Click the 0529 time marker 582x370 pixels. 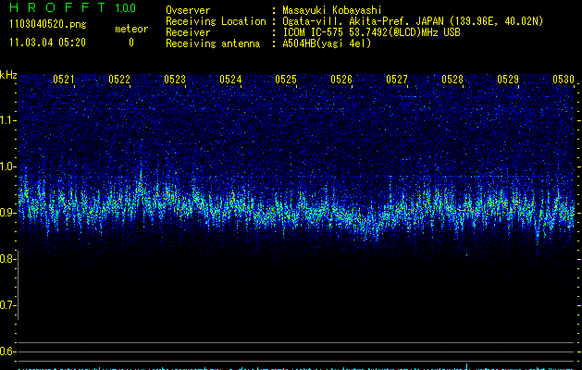508,80
